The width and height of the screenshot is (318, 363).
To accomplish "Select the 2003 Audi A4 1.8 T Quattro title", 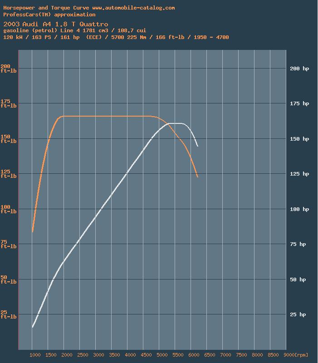I will pyautogui.click(x=55, y=24).
